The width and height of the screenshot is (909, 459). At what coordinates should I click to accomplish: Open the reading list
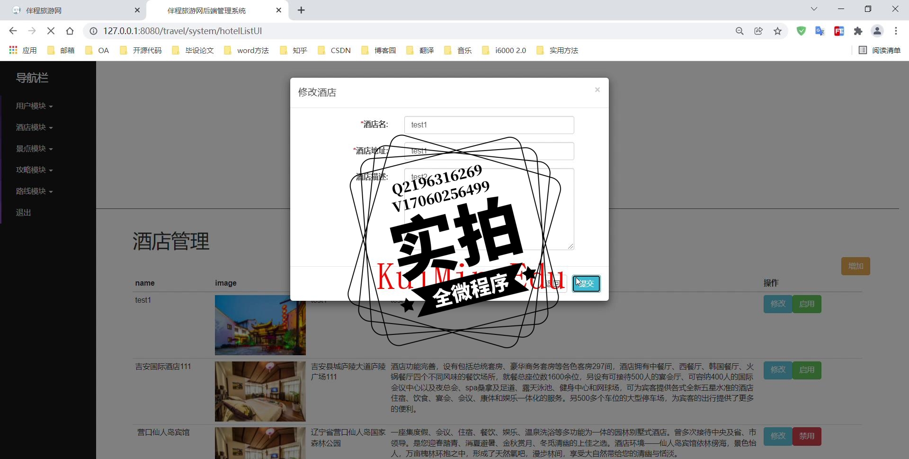click(880, 50)
